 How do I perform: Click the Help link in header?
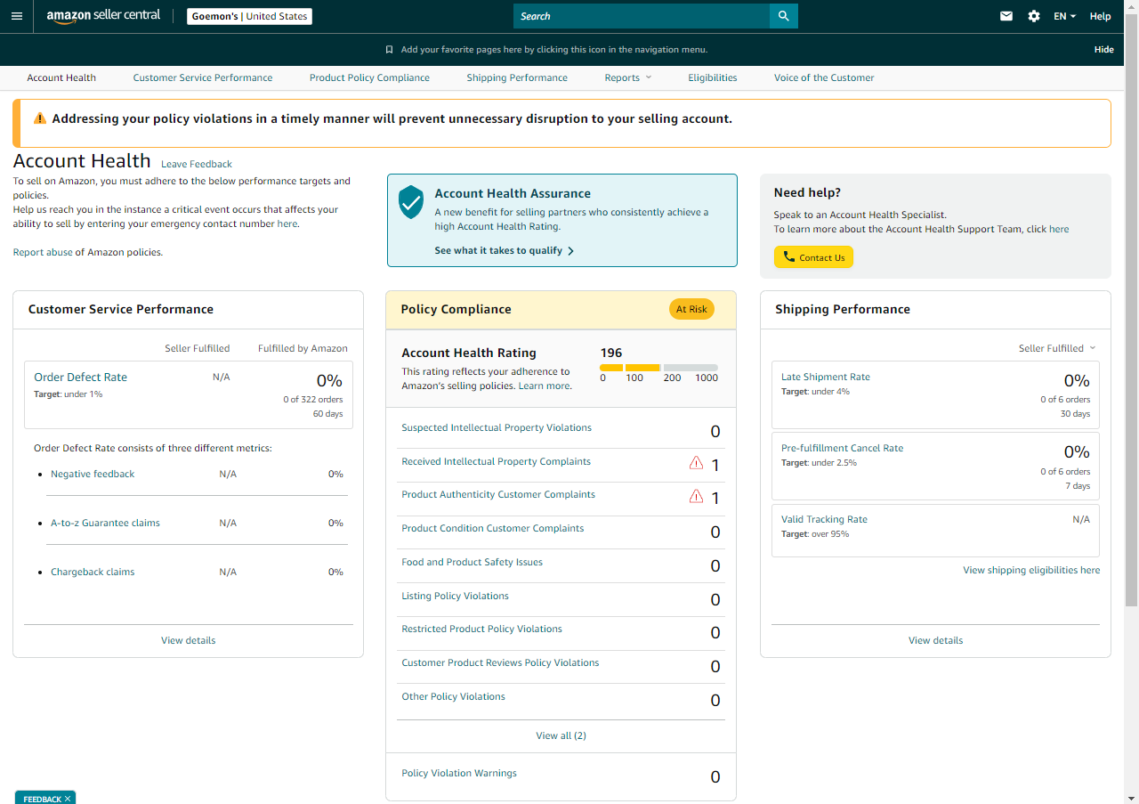tap(1101, 16)
